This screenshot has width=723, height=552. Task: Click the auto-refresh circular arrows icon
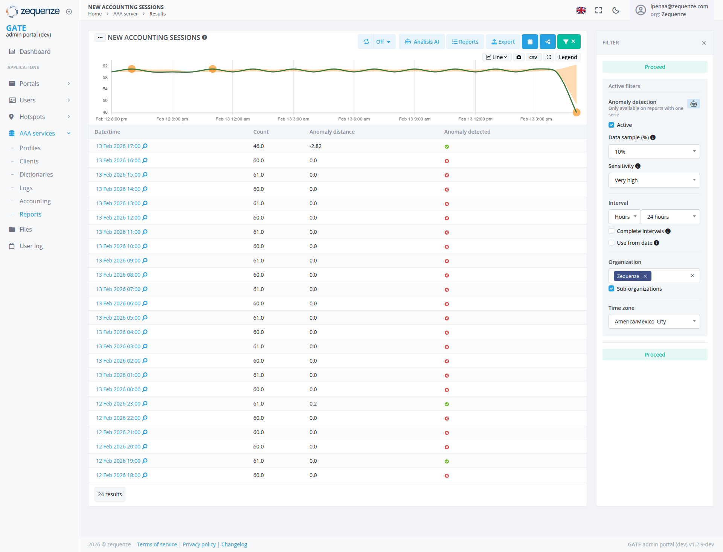pyautogui.click(x=366, y=41)
